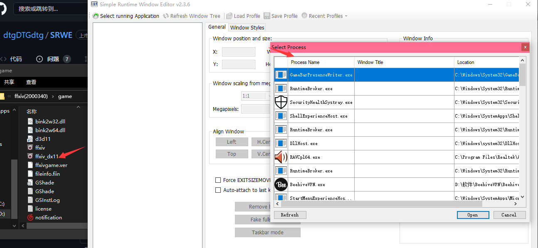Open the 共享 ribbon tab in Explorer
This screenshot has height=248, width=538.
pos(9,82)
